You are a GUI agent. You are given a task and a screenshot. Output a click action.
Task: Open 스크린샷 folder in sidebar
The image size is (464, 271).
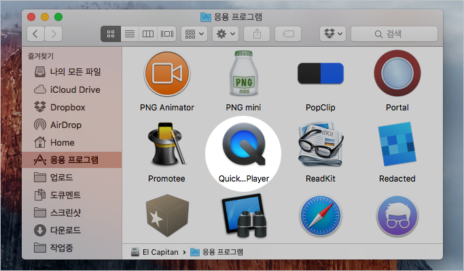tap(71, 213)
